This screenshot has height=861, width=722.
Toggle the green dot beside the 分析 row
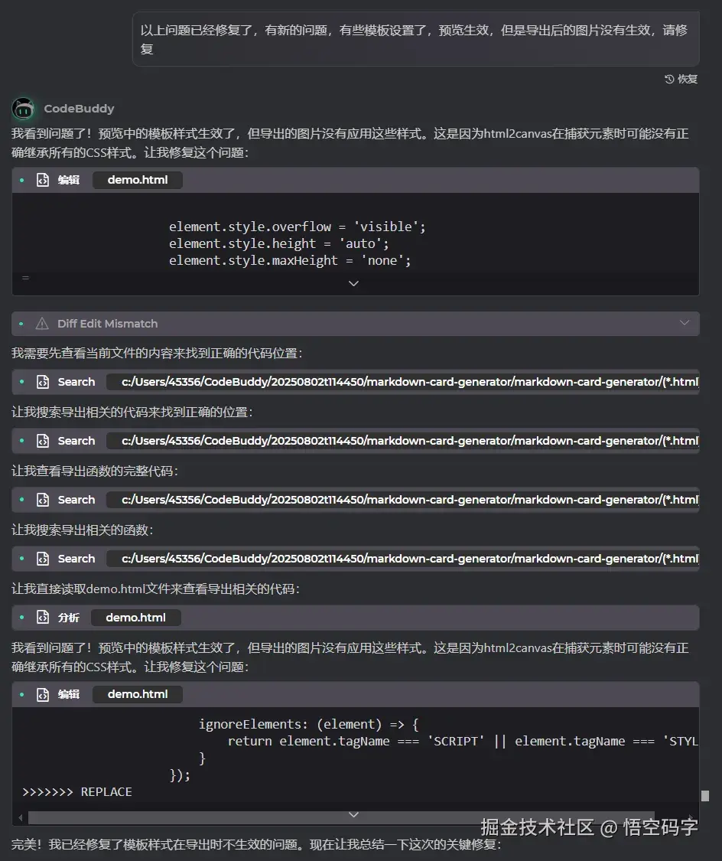tap(21, 617)
